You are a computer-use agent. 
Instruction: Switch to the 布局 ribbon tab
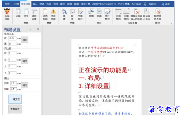[x=49, y=4]
